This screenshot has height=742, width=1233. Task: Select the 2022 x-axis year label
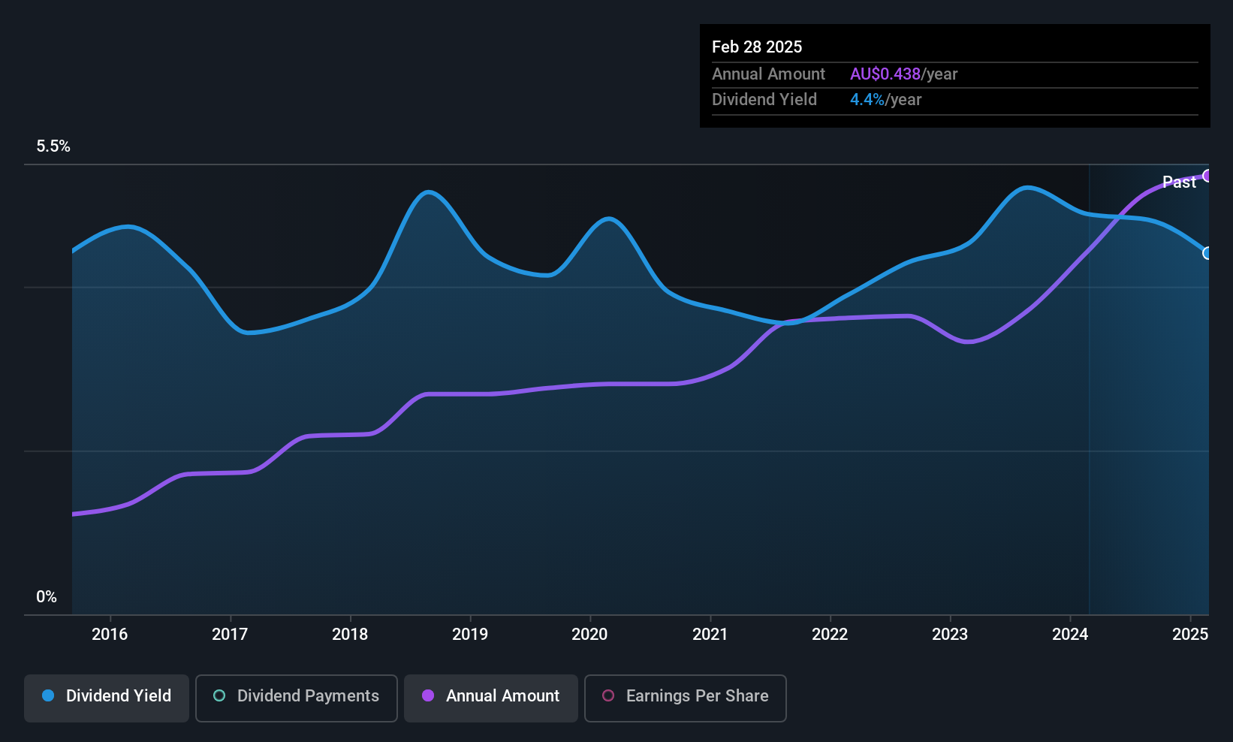830,635
